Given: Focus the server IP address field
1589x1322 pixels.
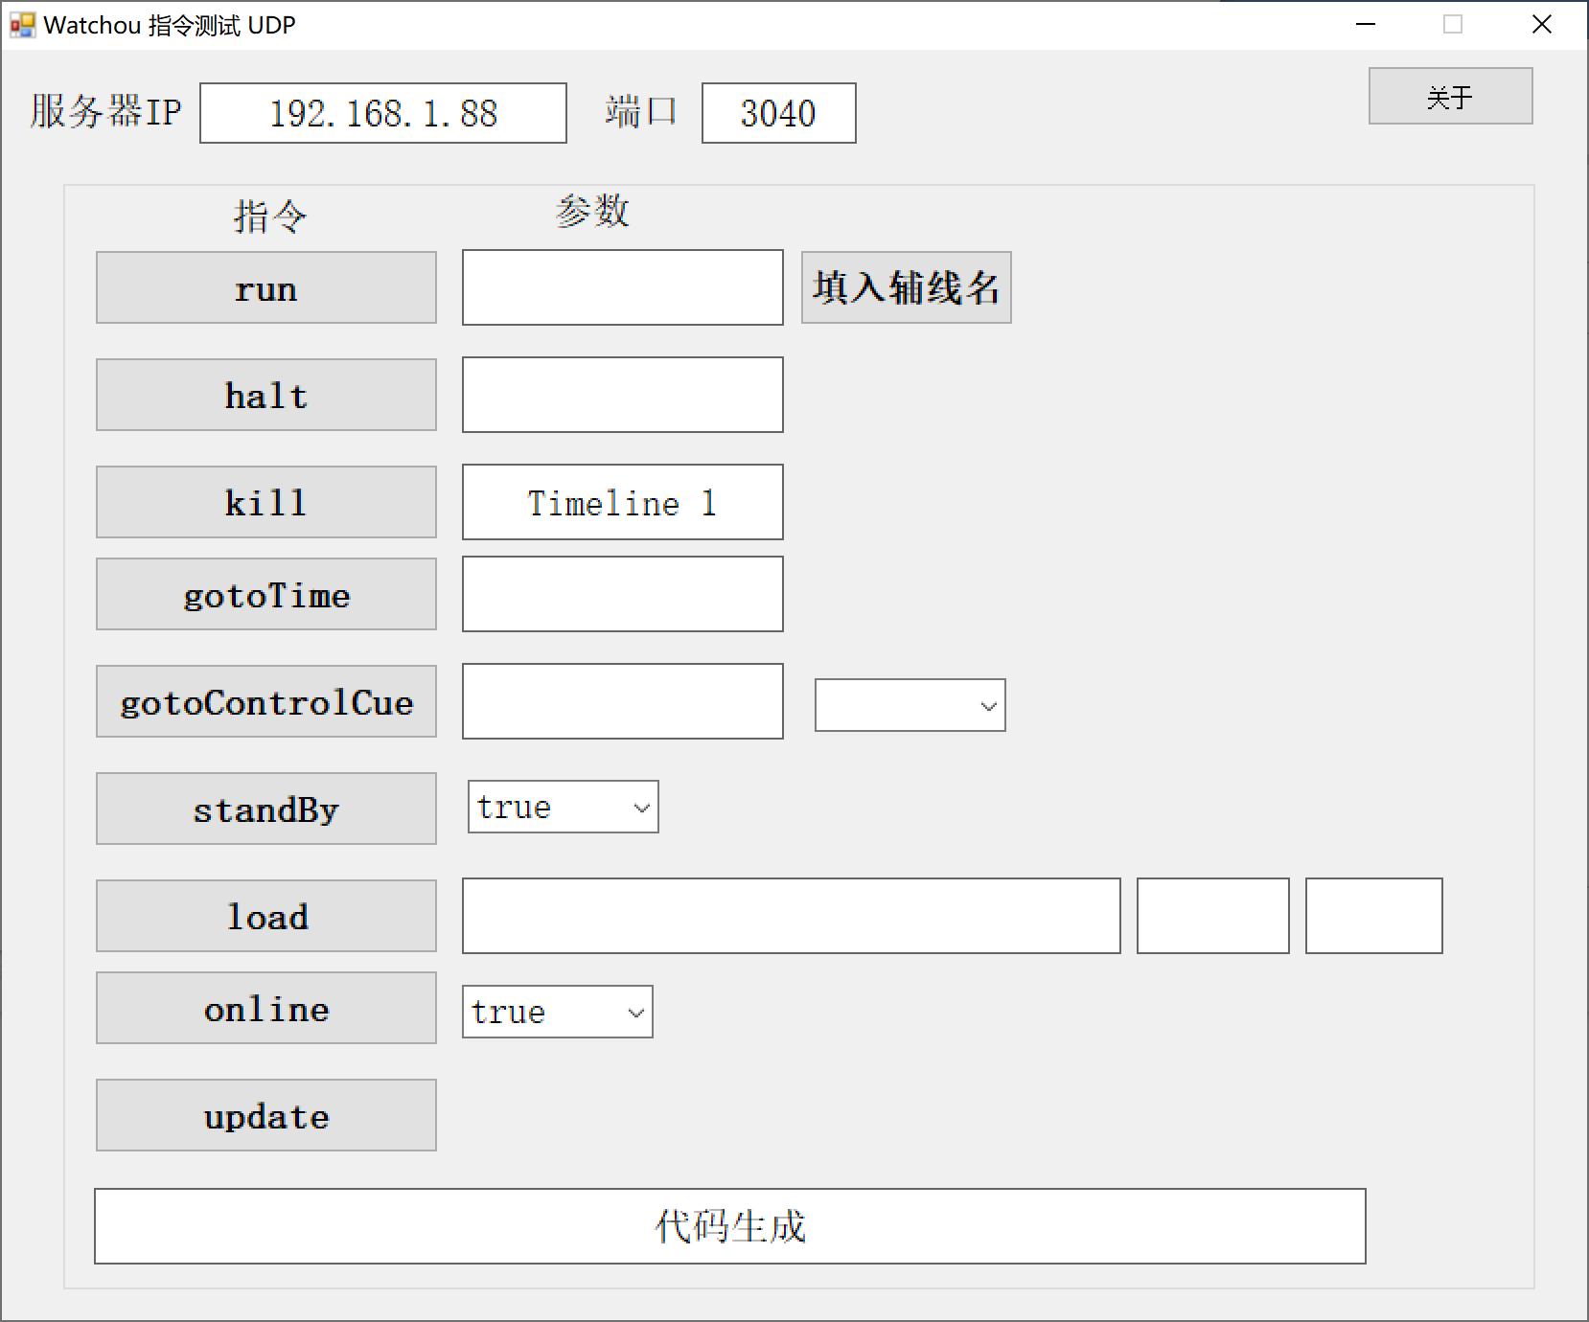Looking at the screenshot, I should 382,113.
